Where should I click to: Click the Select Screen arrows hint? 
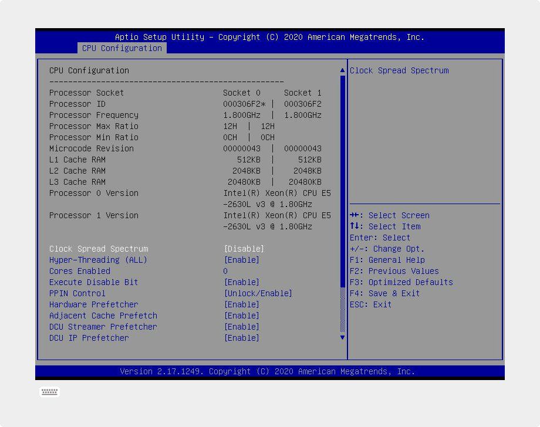[390, 215]
